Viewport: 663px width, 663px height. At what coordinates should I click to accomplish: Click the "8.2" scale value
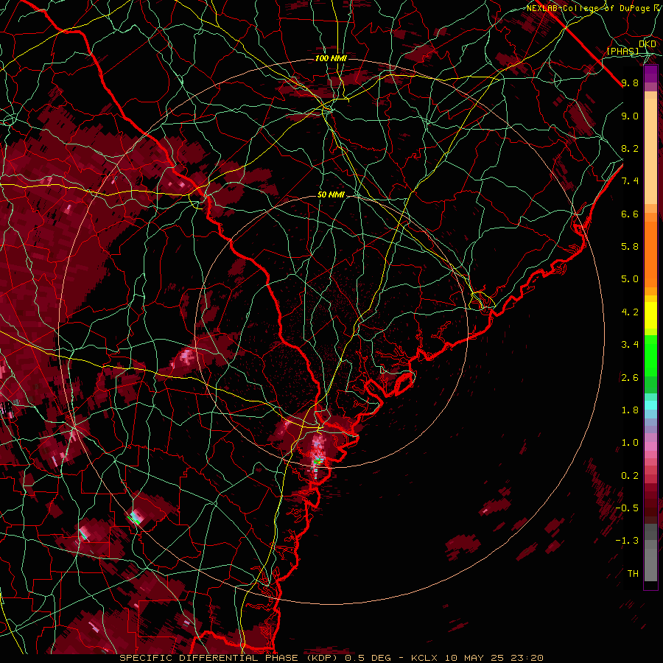click(x=630, y=148)
